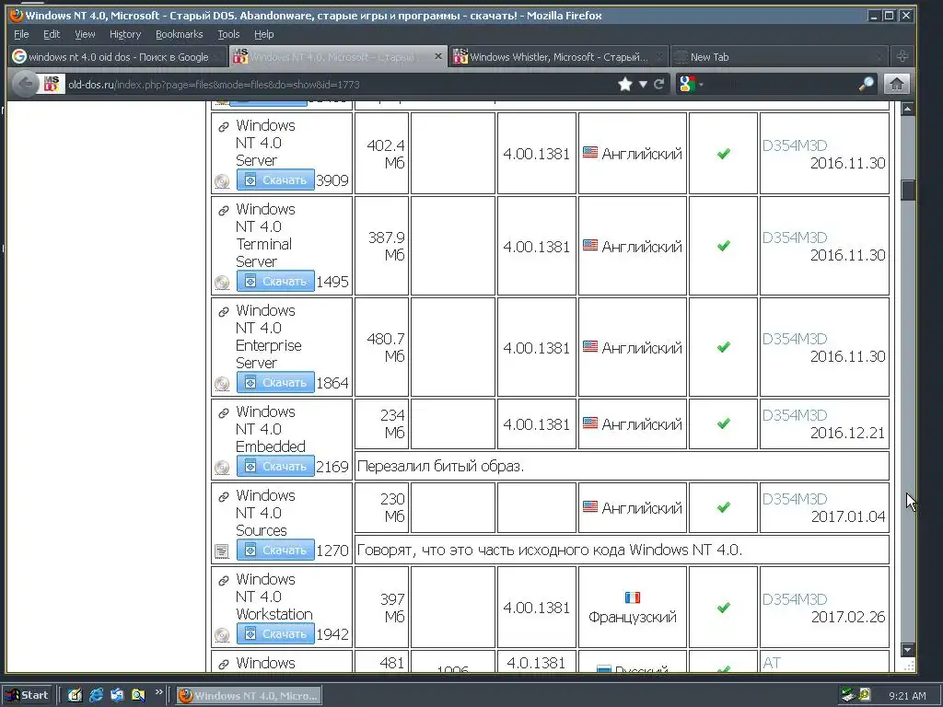The height and width of the screenshot is (707, 943).
Task: Click the page scrollbar down arrow
Action: tap(908, 650)
